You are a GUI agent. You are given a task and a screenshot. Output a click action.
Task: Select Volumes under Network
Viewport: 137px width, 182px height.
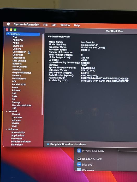[x=16, y=120]
